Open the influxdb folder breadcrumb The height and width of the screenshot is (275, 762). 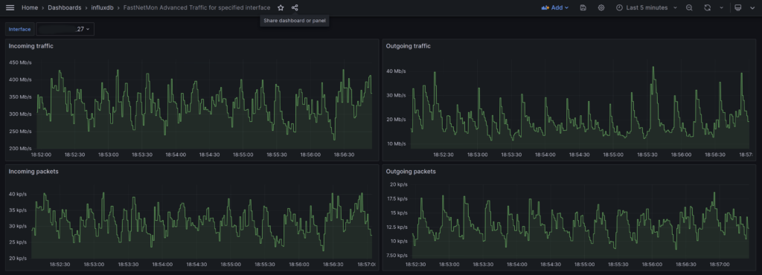102,7
